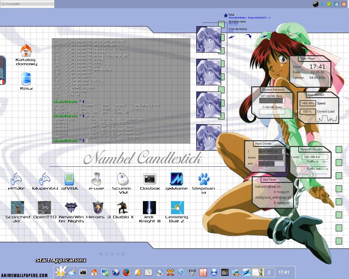Click the CPU load graph

[x=321, y=119]
